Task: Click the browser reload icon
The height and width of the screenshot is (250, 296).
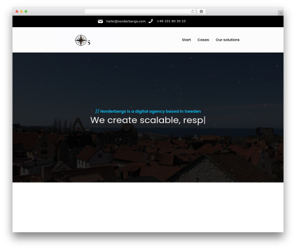Action: 192,11
